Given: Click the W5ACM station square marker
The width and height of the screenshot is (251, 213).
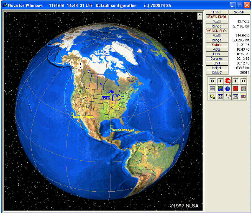Looking at the screenshot, I should coord(112,127).
